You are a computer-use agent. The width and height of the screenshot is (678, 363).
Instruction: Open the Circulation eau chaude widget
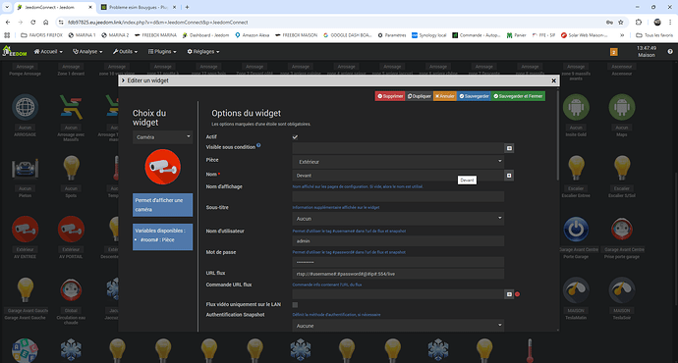(x=71, y=289)
